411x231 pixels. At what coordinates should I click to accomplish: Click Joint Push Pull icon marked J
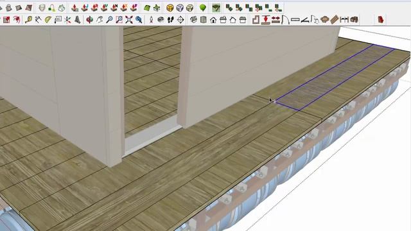coord(84,8)
